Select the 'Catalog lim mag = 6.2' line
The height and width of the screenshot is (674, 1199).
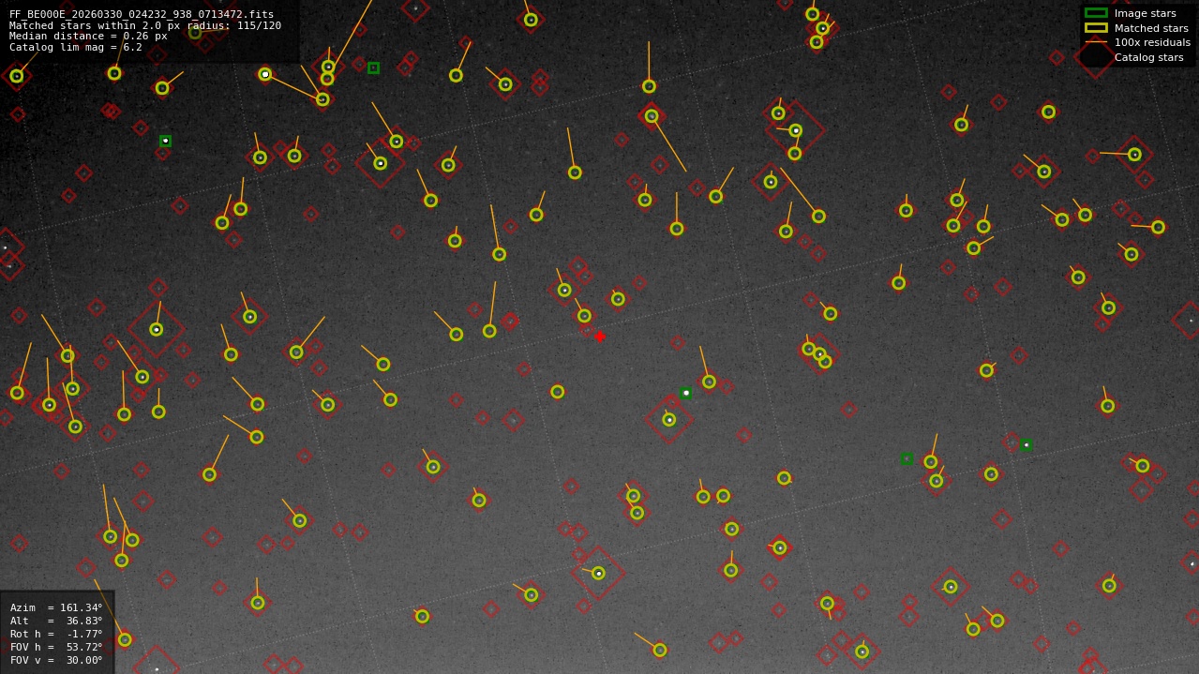(76, 47)
